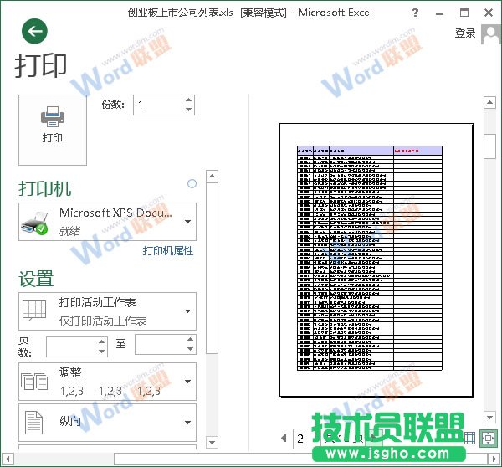Screen dimensions: 502x467
Task: Open the Collated (调整) dropdown
Action: [107, 382]
